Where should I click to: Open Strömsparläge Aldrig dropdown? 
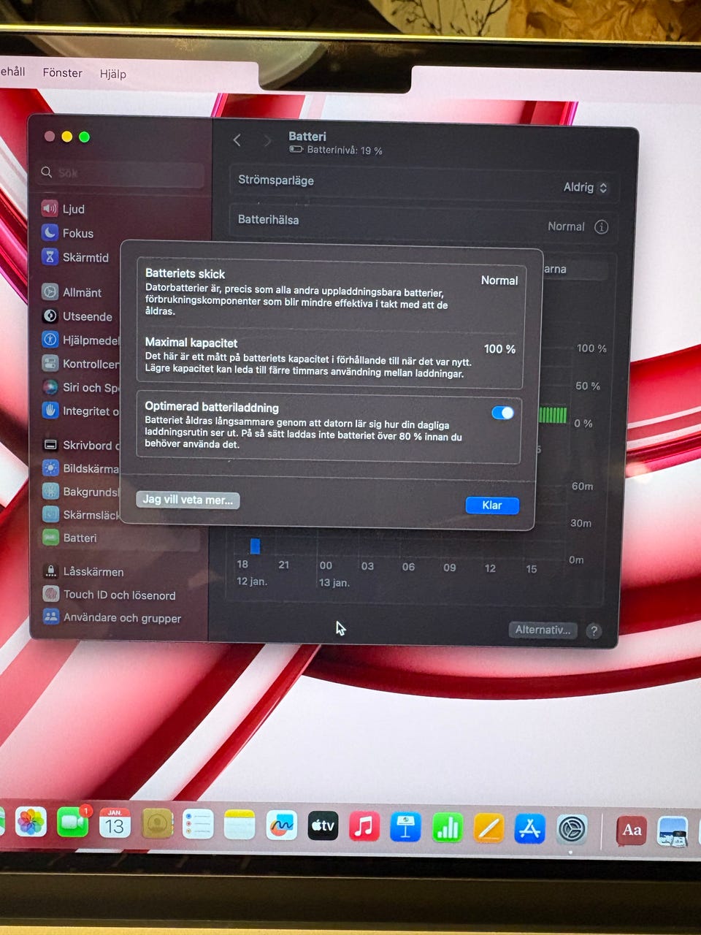(586, 187)
